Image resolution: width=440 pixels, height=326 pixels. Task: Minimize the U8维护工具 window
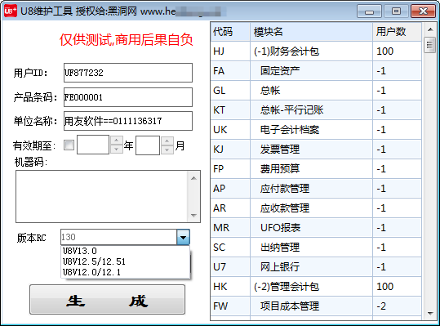pyautogui.click(x=369, y=11)
